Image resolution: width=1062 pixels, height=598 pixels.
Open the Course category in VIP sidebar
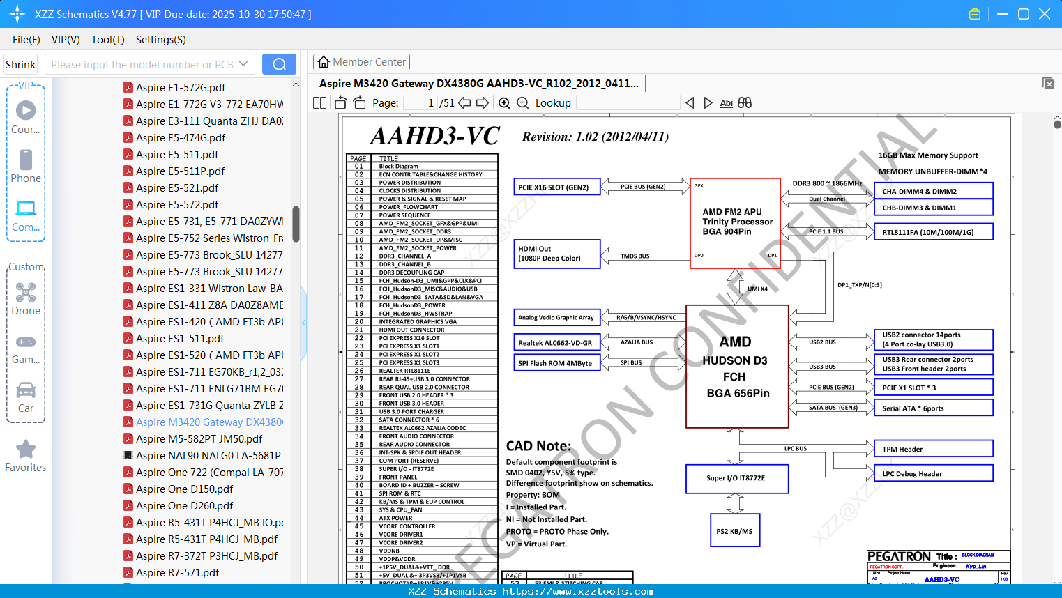coord(26,117)
